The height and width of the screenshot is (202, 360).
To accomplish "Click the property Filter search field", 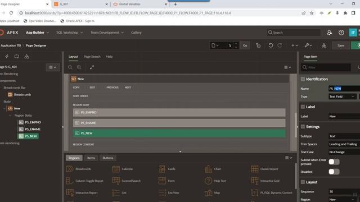I will 326,67.
